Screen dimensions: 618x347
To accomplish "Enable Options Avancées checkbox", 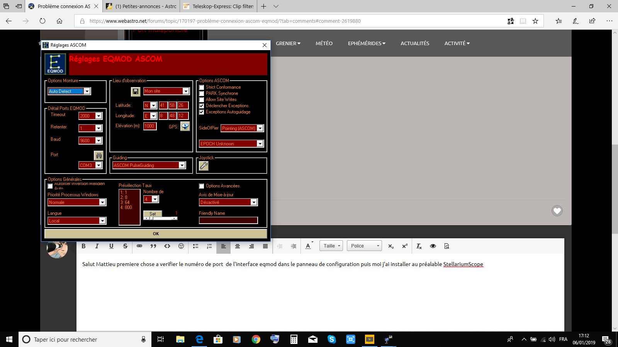I will 202,186.
